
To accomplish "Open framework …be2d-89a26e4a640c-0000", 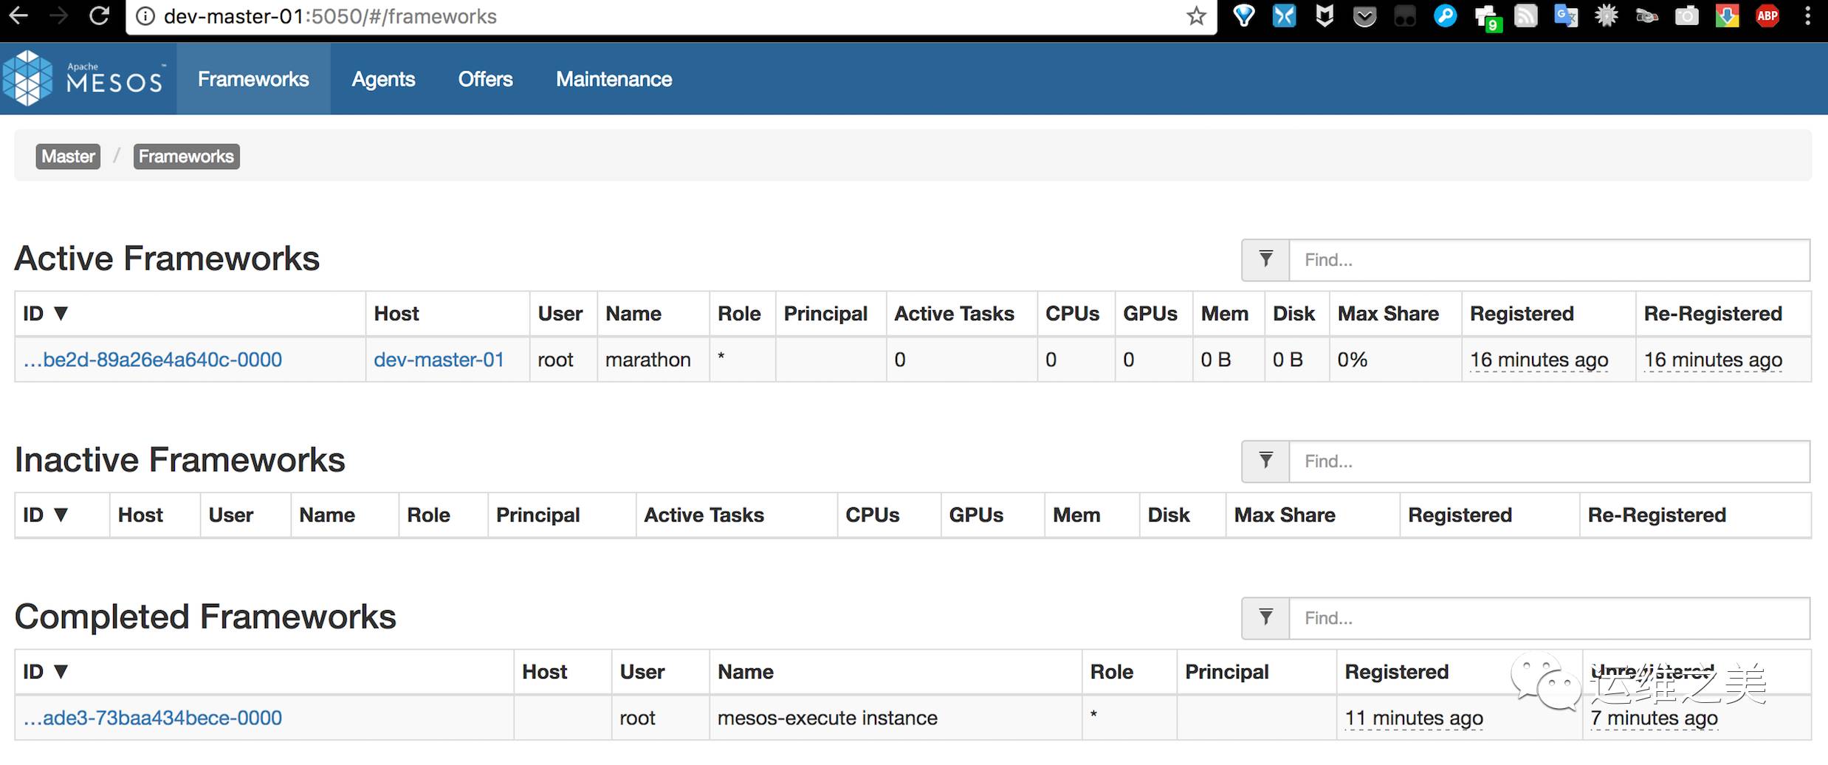I will pos(153,360).
